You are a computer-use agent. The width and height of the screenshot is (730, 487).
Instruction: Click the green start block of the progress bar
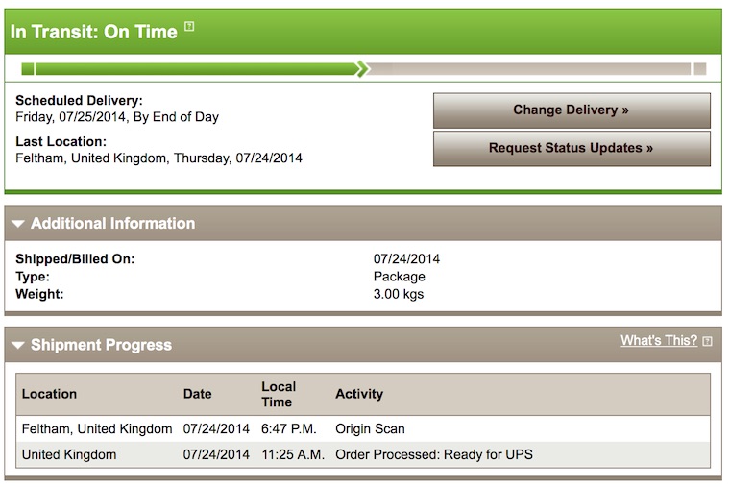[28, 68]
